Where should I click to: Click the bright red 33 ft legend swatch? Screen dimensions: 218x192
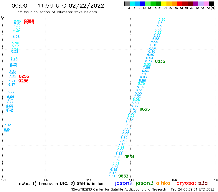179,4
